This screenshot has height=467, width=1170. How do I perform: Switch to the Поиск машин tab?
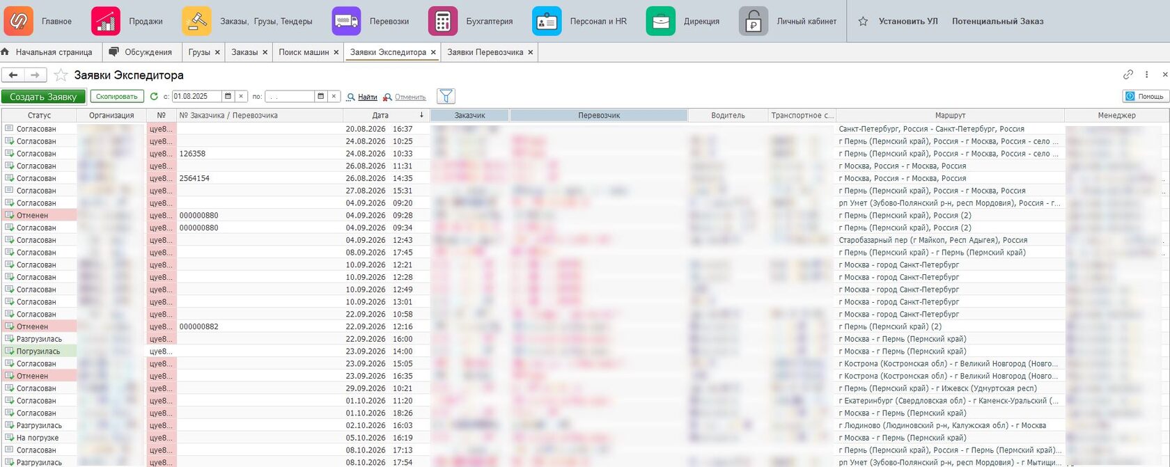tap(304, 52)
